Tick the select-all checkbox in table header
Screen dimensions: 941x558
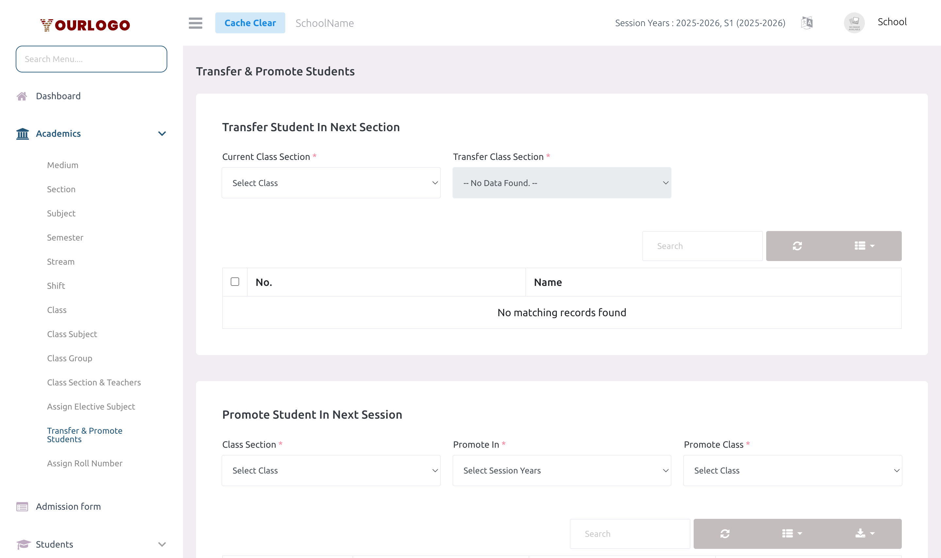(235, 281)
